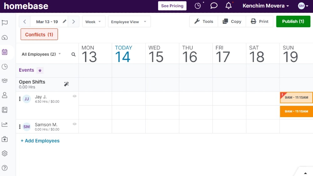313x176 pixels.
Task: Open the timesheet clock icon in header
Action: click(x=198, y=6)
